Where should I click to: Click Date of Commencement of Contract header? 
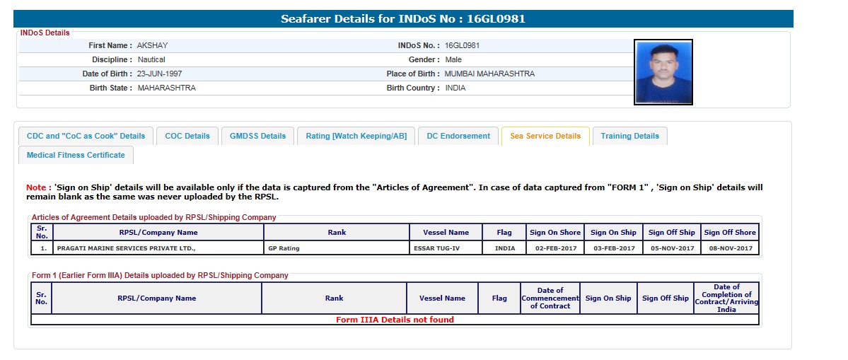(550, 298)
